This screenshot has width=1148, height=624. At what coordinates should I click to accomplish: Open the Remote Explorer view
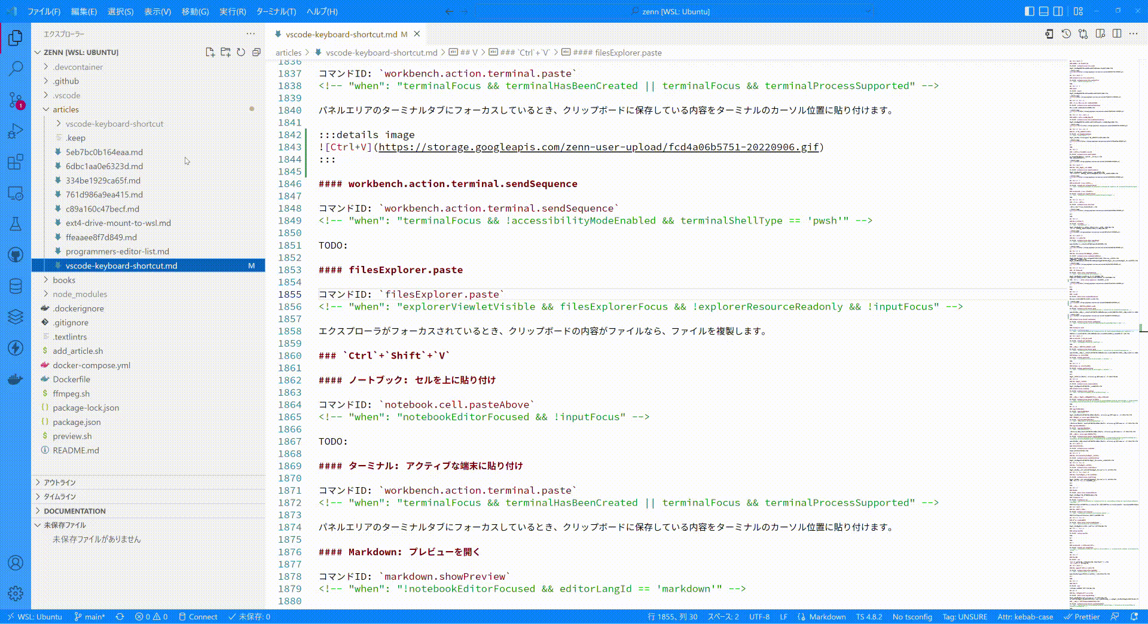coord(16,193)
